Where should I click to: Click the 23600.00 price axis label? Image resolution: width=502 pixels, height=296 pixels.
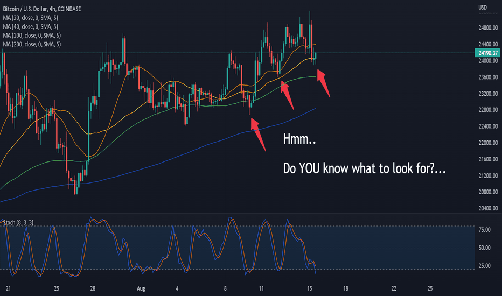pos(488,77)
